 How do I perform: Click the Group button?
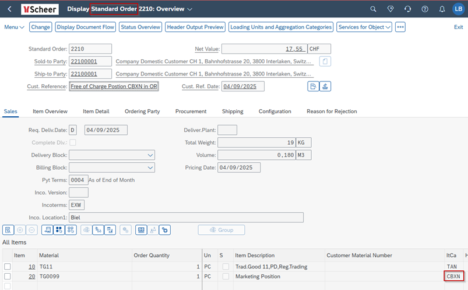pyautogui.click(x=221, y=230)
